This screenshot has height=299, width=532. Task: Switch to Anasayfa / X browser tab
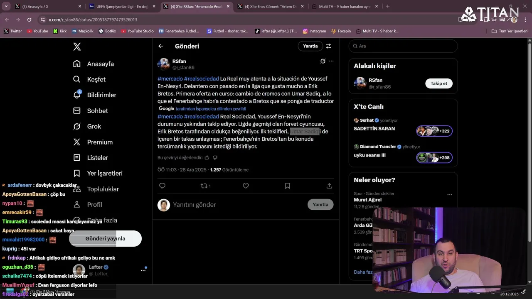click(48, 6)
